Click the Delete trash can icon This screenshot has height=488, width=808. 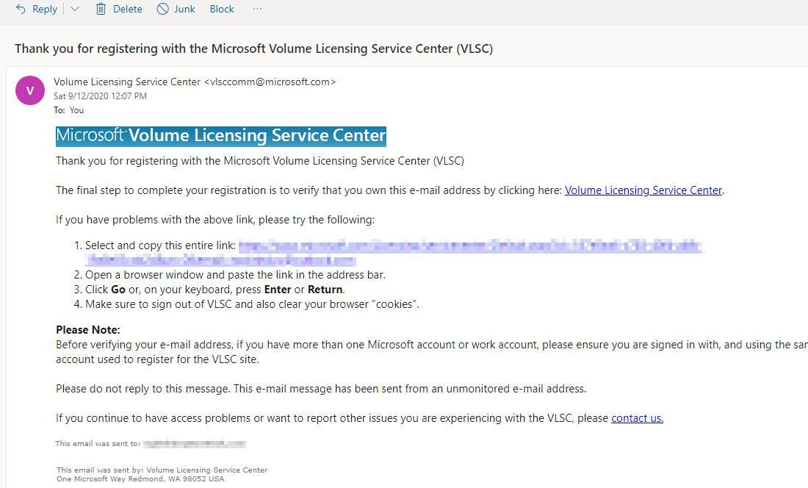[101, 10]
